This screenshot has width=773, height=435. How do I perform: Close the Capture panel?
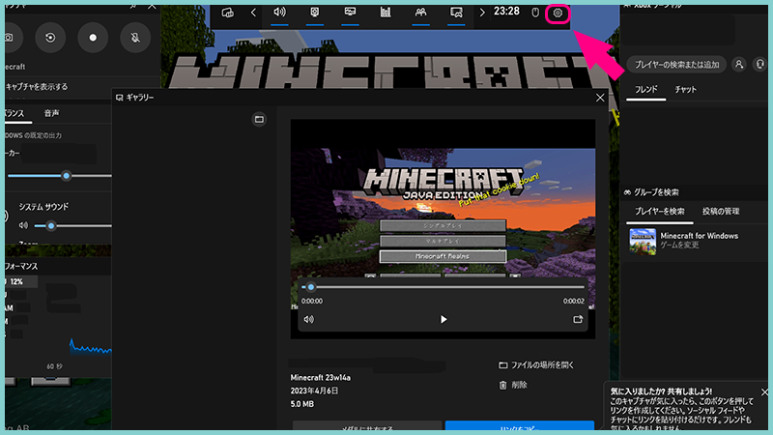[x=152, y=7]
